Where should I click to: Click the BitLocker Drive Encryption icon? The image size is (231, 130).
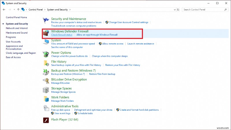point(46,81)
